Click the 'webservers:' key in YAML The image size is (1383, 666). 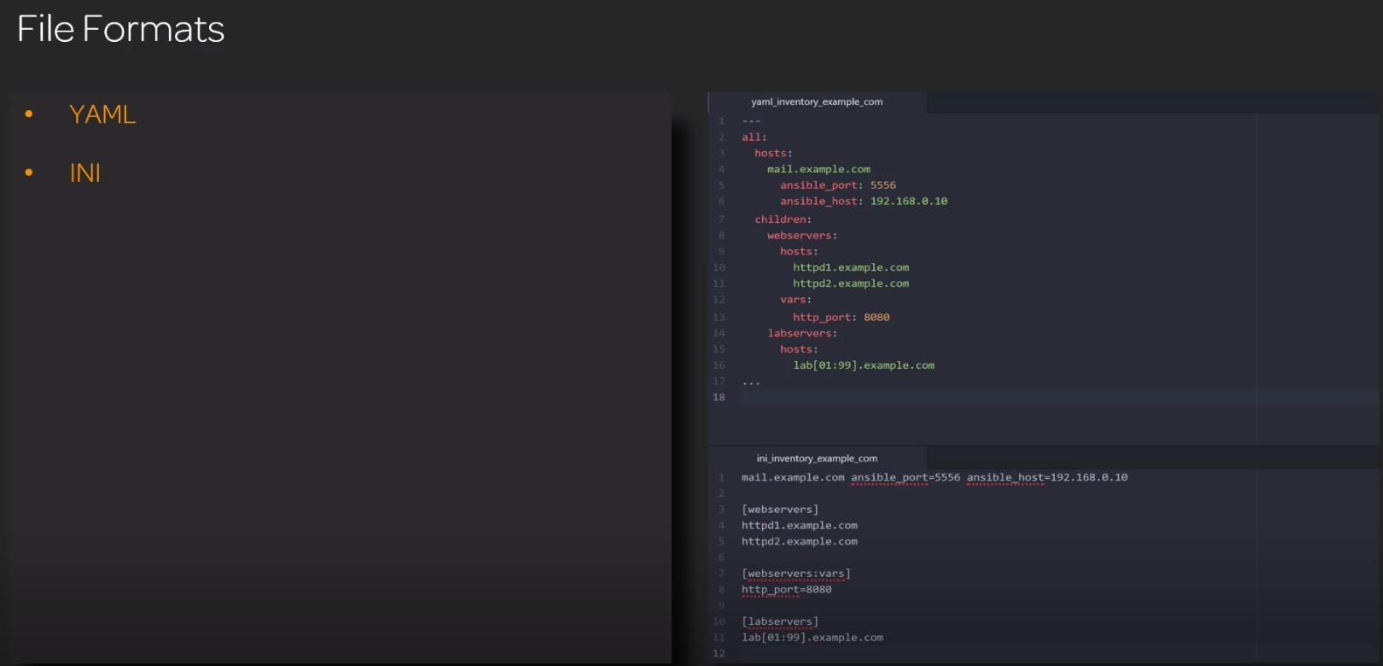[801, 236]
